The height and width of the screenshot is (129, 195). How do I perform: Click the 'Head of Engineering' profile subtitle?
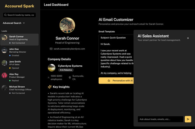coord(67,43)
